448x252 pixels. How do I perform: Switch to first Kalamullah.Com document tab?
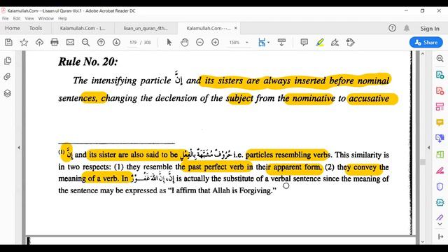coord(83,28)
